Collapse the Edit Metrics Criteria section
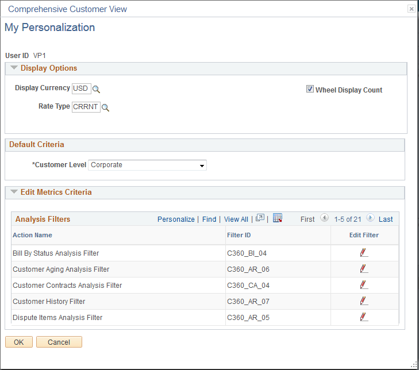419x370 pixels. (14, 192)
